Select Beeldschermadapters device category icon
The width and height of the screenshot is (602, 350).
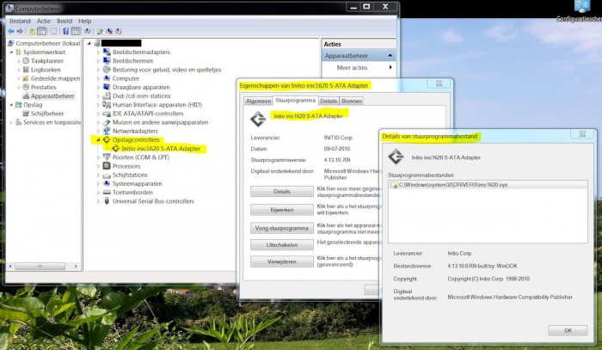pyautogui.click(x=107, y=52)
